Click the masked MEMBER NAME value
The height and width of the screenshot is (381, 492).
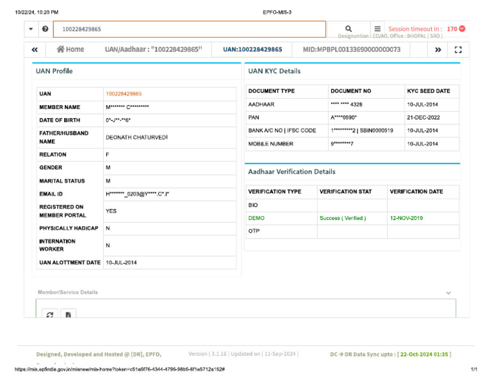(x=127, y=107)
